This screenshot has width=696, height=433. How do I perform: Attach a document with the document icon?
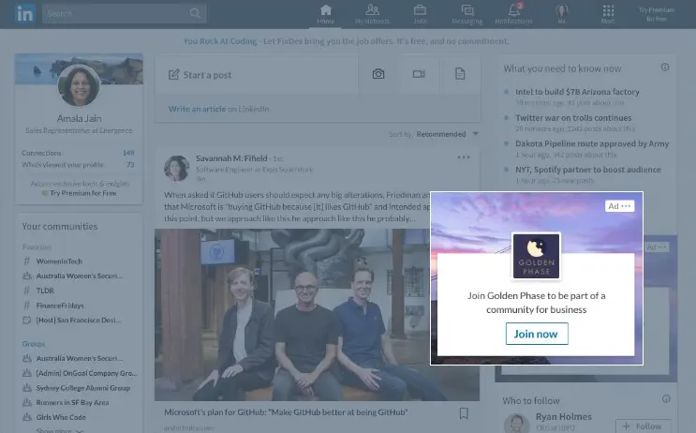[x=459, y=74]
